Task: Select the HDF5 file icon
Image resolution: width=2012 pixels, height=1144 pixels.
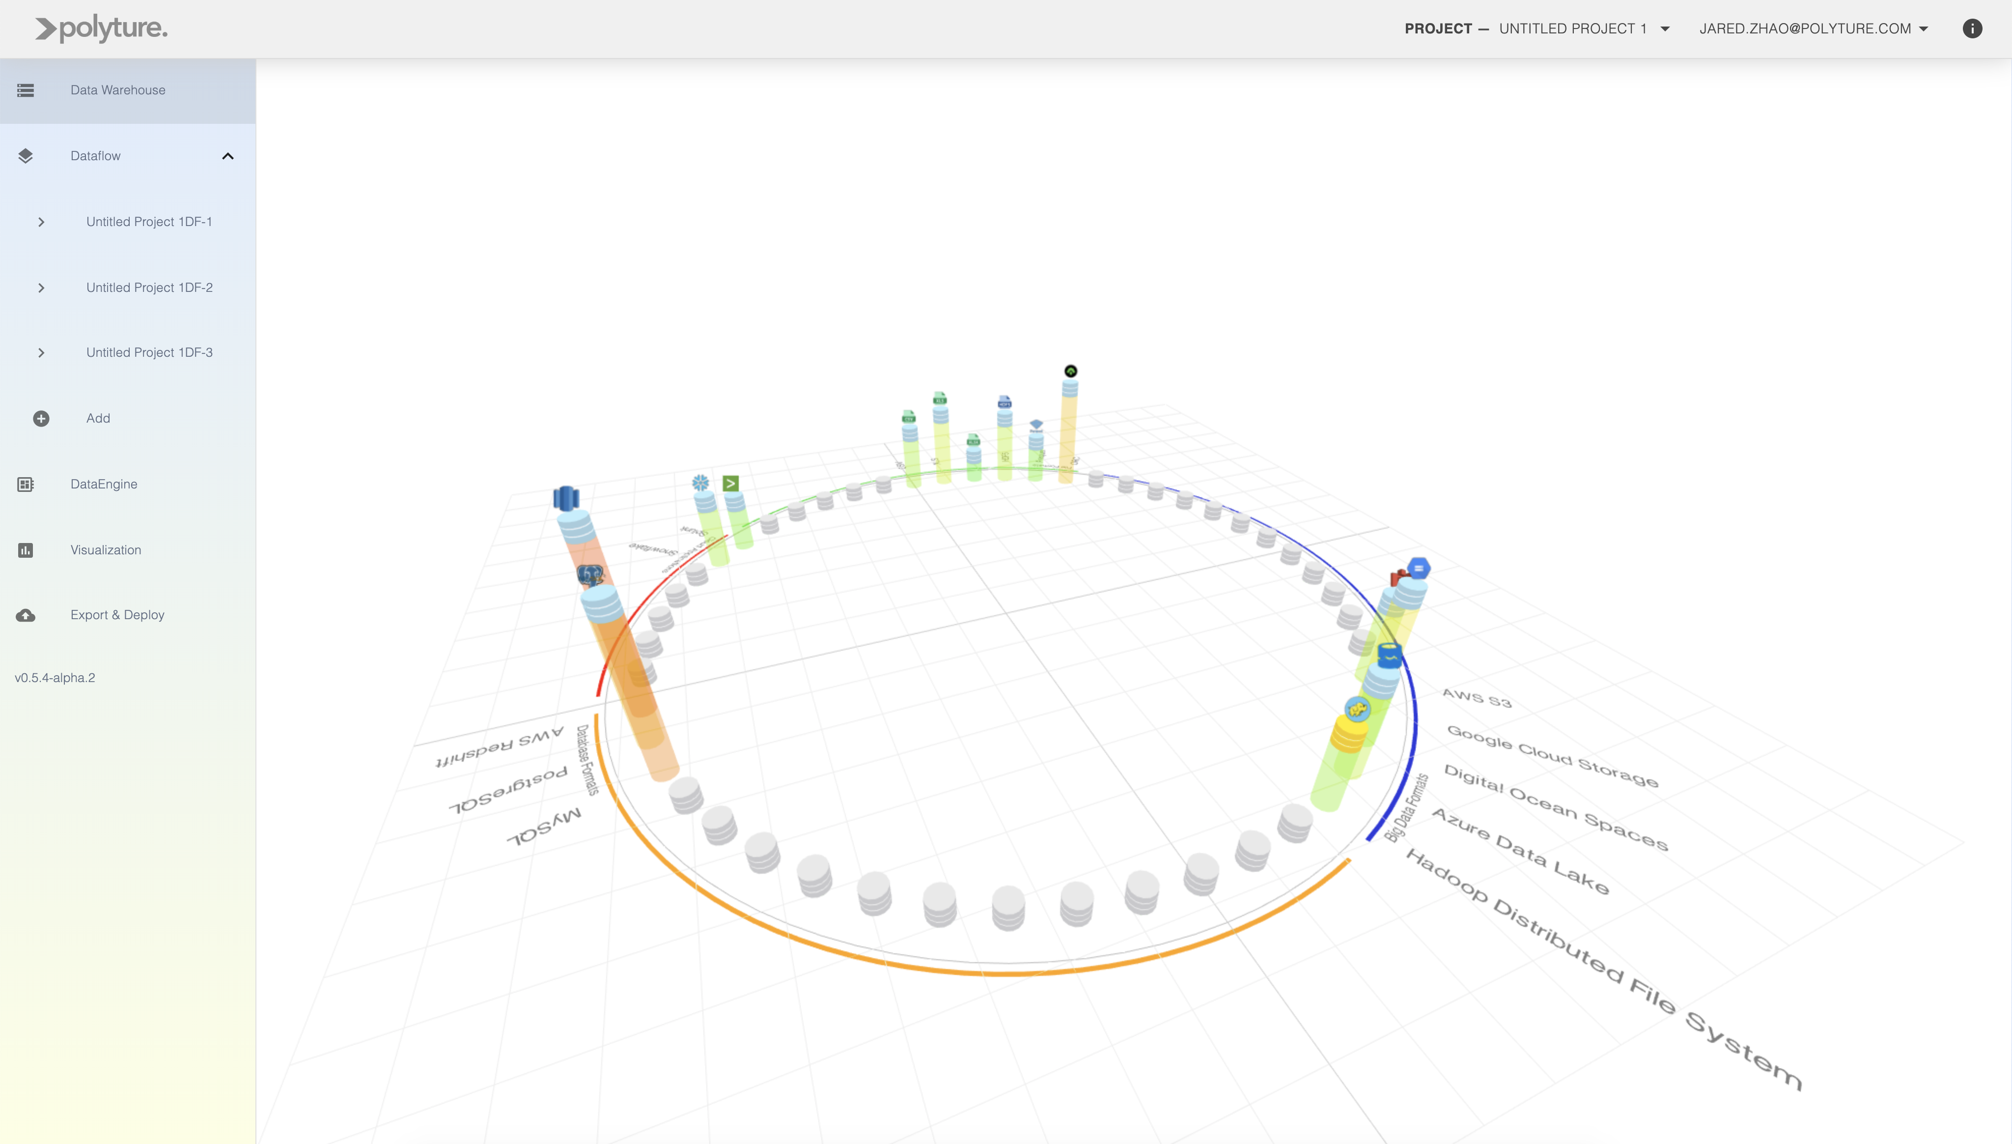Action: tap(1005, 402)
